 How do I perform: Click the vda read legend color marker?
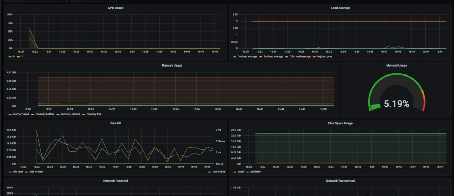[10, 171]
